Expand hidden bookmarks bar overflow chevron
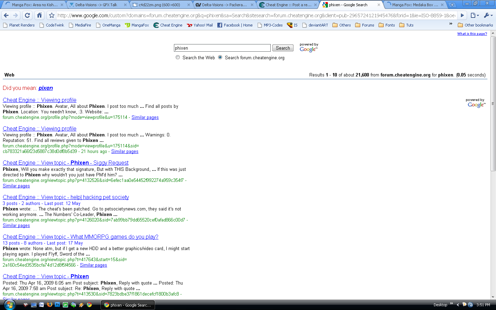Image resolution: width=496 pixels, height=310 pixels. point(451,24)
